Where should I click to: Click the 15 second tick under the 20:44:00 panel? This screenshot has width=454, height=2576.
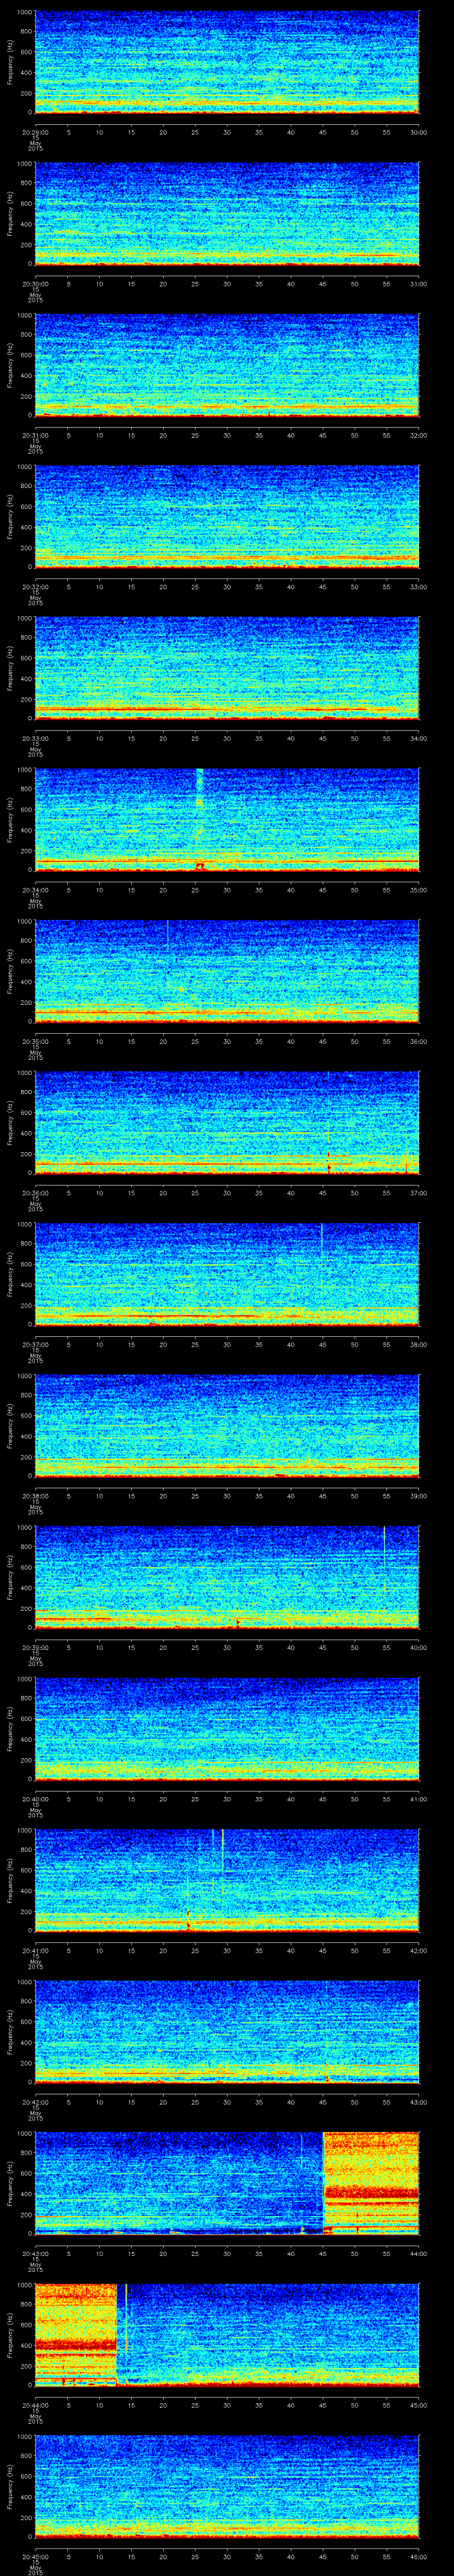point(131,2405)
